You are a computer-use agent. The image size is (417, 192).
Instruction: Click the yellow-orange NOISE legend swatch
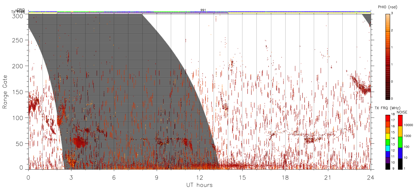click(x=400, y=131)
